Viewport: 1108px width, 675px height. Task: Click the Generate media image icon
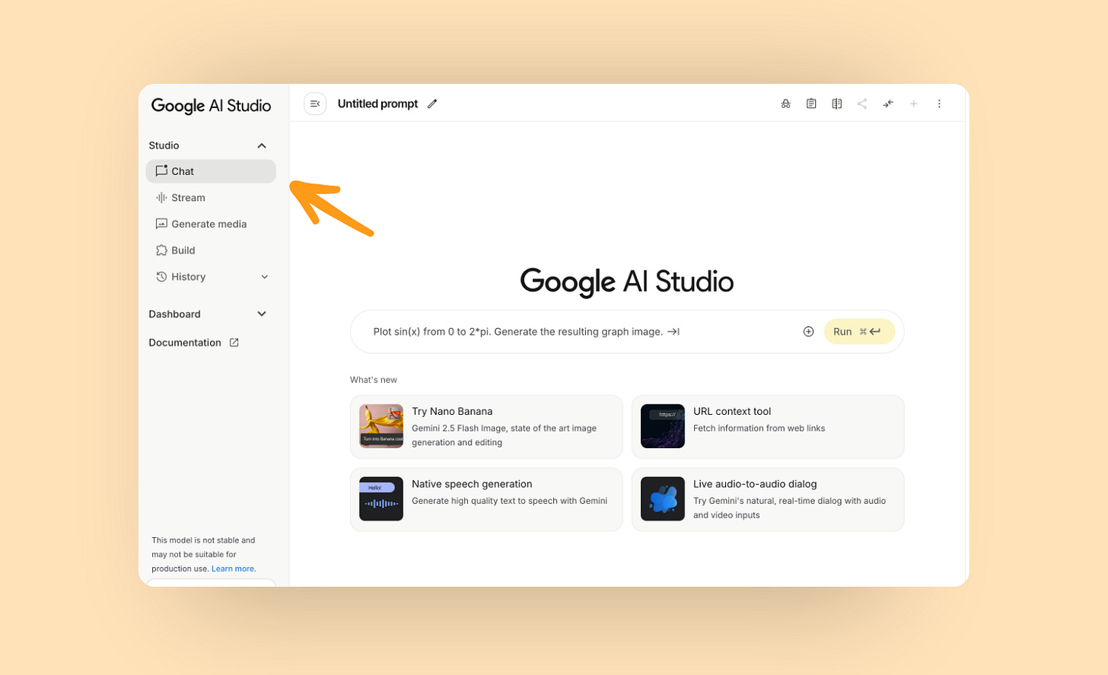pos(161,224)
